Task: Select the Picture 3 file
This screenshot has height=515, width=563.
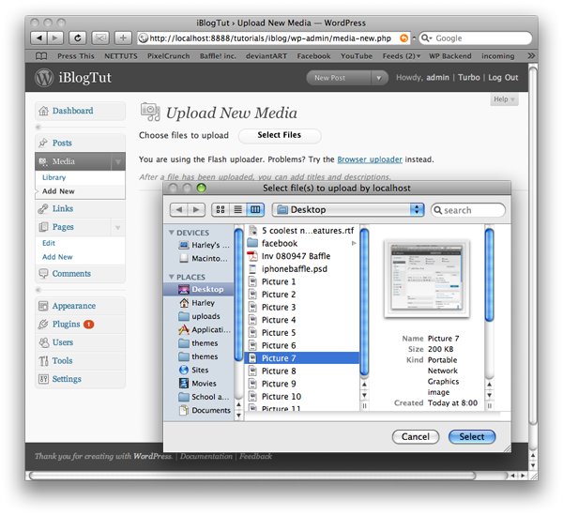Action: tap(301, 307)
